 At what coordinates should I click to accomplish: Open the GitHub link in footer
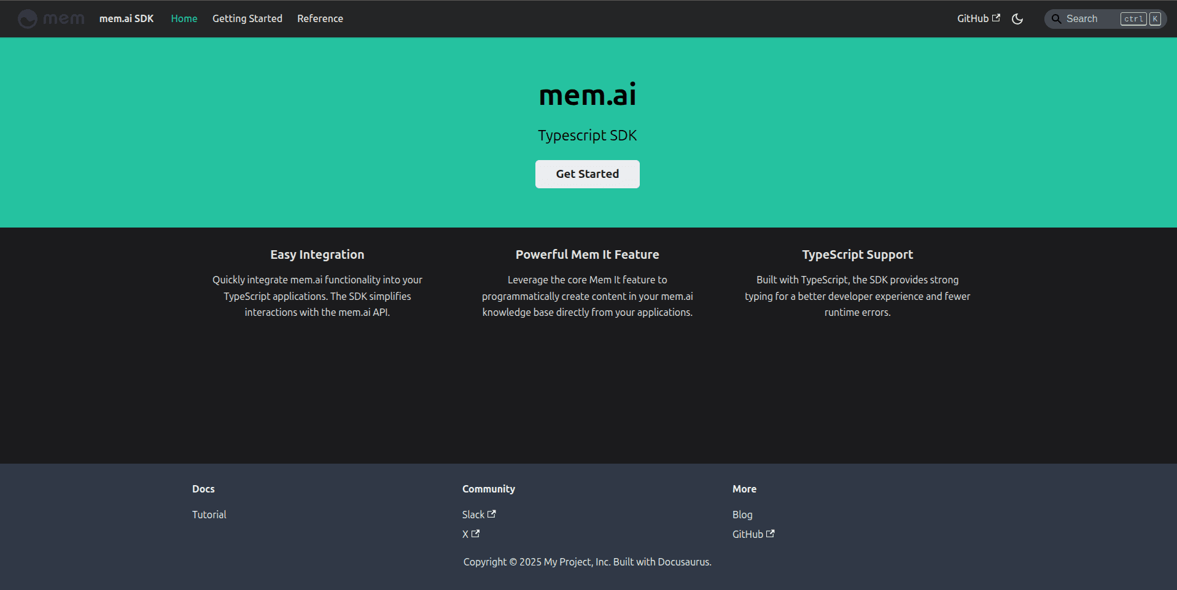(753, 534)
